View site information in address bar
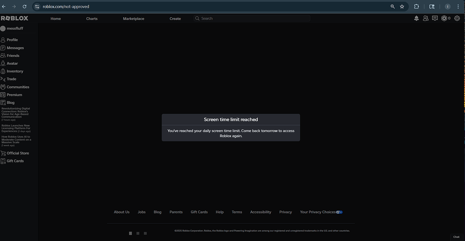The width and height of the screenshot is (465, 241). pos(37,6)
